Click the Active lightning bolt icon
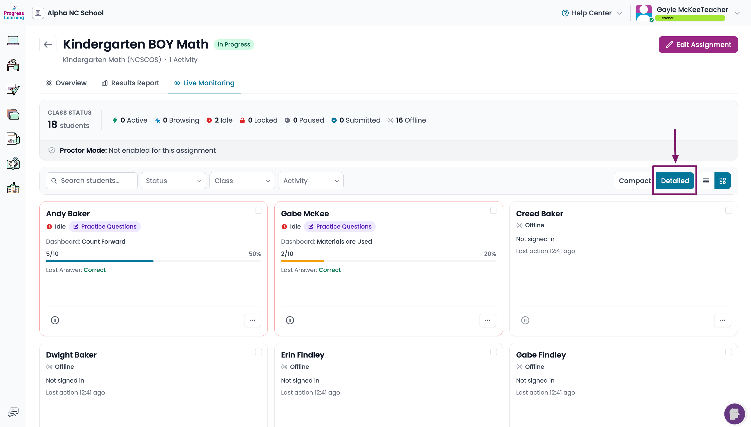The height and width of the screenshot is (427, 751). click(115, 120)
